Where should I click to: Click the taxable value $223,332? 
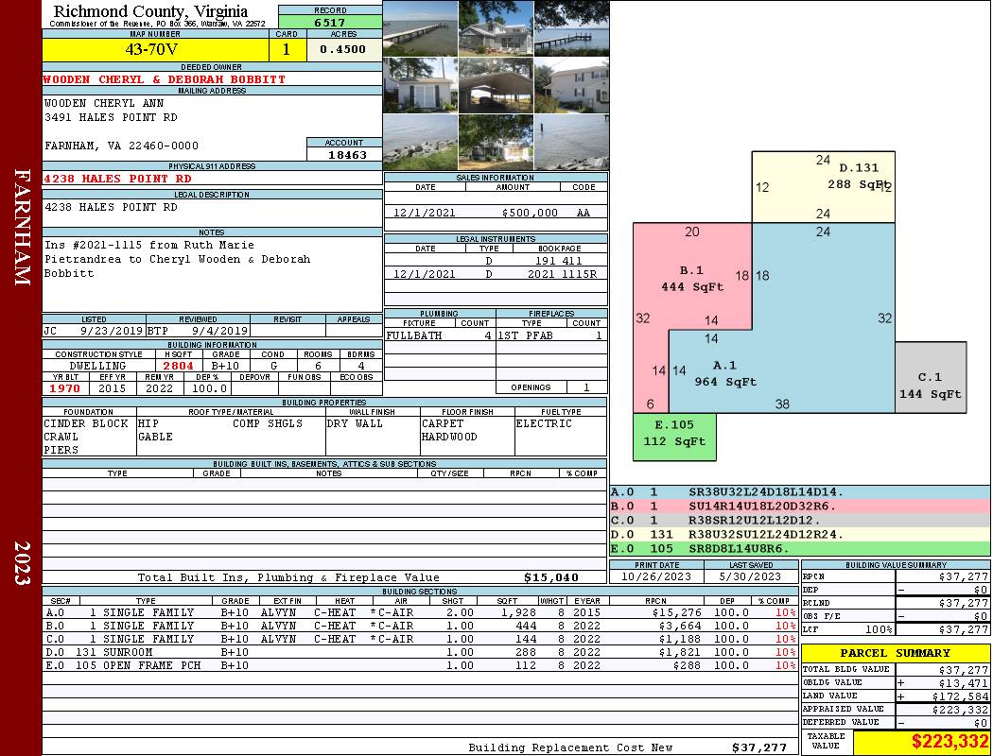coord(920,743)
